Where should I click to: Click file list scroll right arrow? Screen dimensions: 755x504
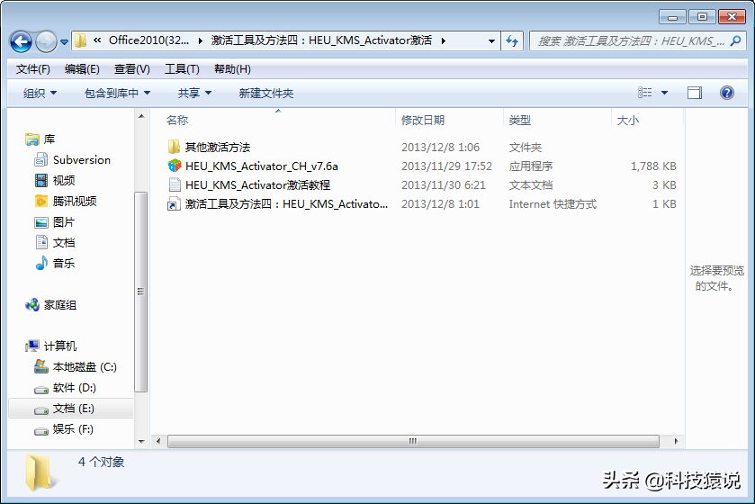click(676, 441)
